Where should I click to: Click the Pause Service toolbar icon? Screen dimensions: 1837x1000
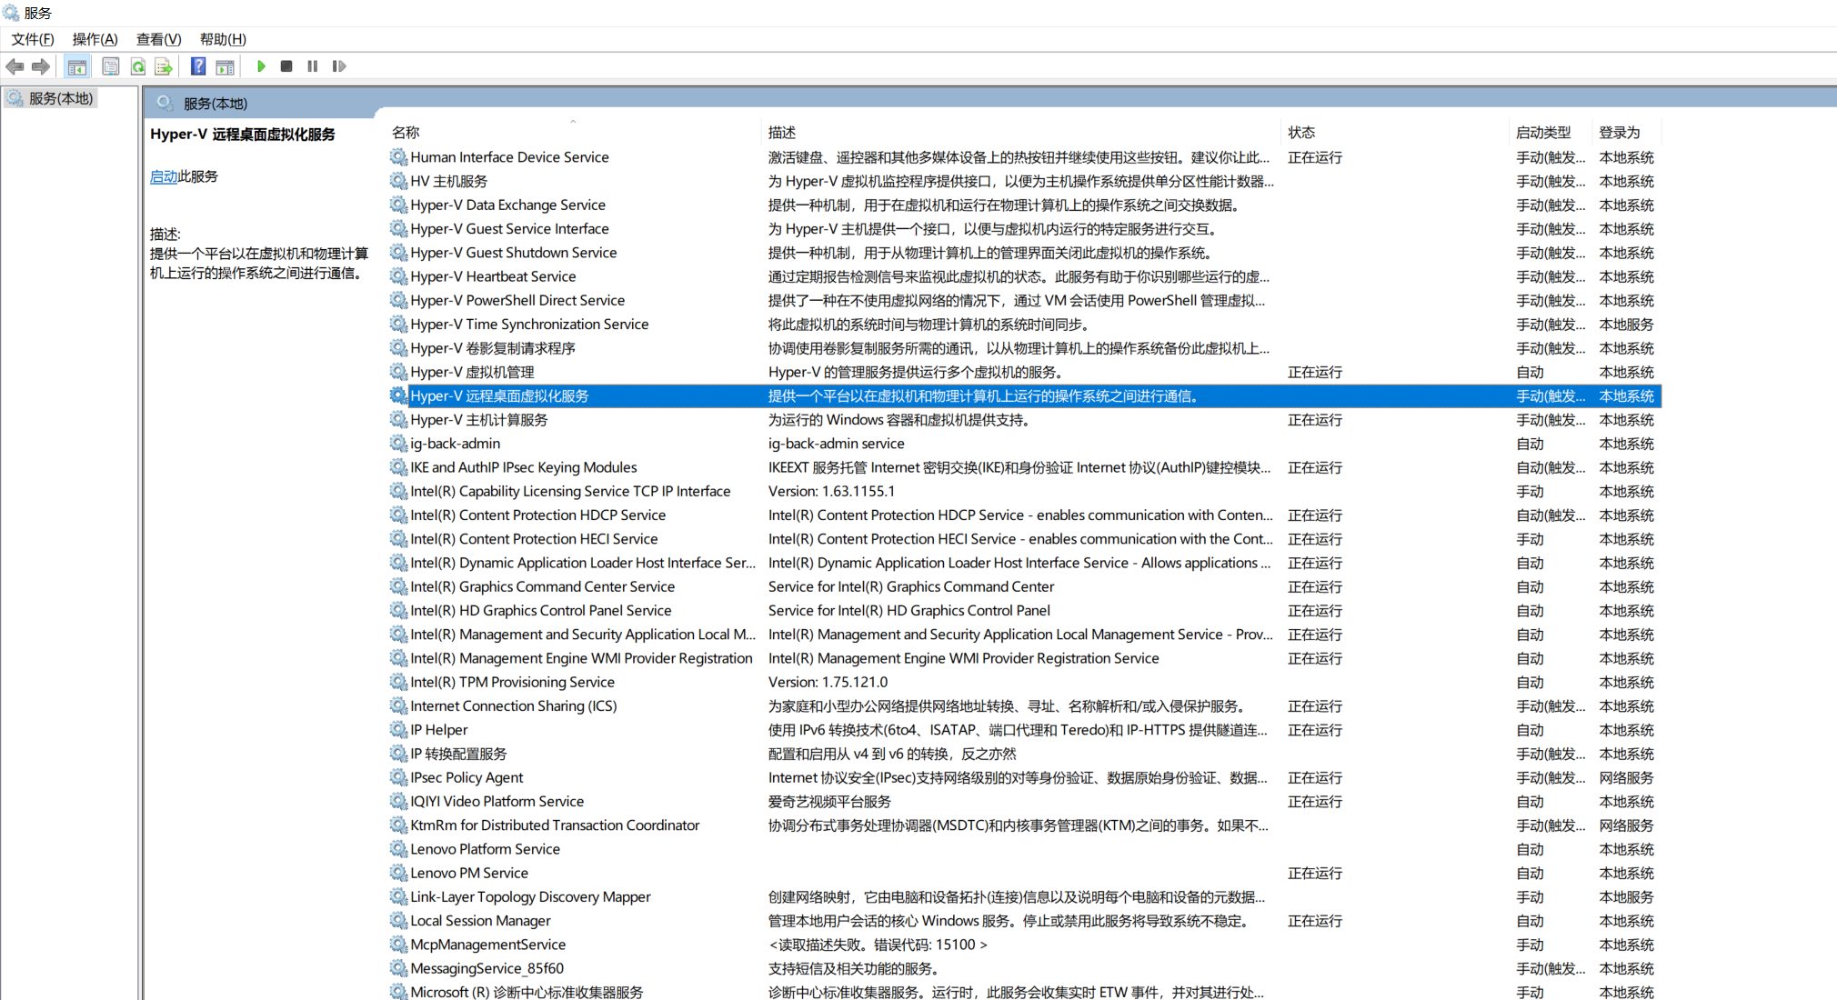[x=313, y=66]
